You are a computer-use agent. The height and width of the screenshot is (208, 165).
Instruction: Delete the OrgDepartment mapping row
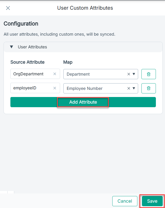pos(149,74)
